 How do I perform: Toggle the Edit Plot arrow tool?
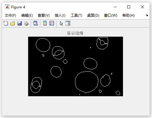tap(61, 23)
